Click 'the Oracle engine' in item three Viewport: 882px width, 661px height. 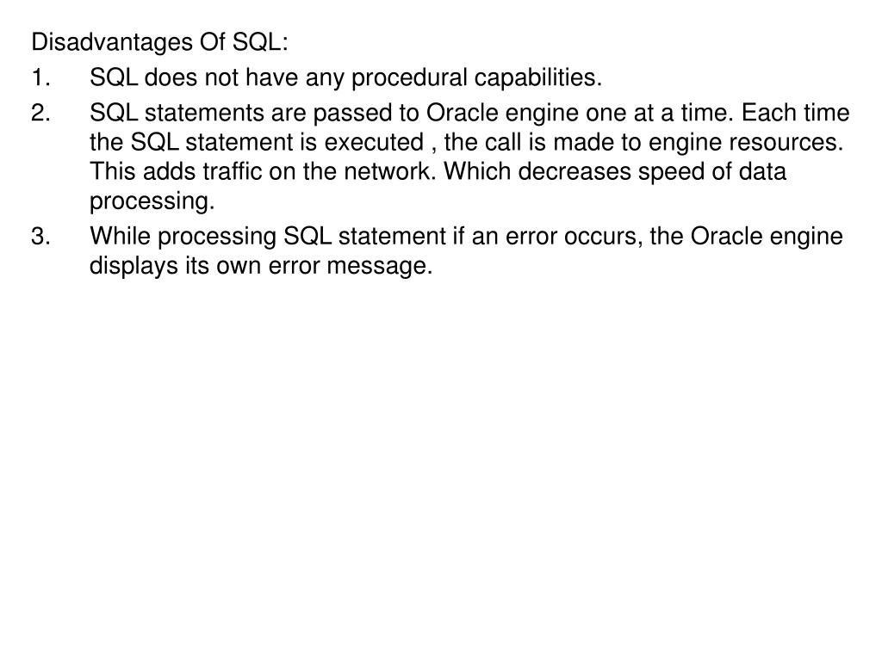(747, 236)
